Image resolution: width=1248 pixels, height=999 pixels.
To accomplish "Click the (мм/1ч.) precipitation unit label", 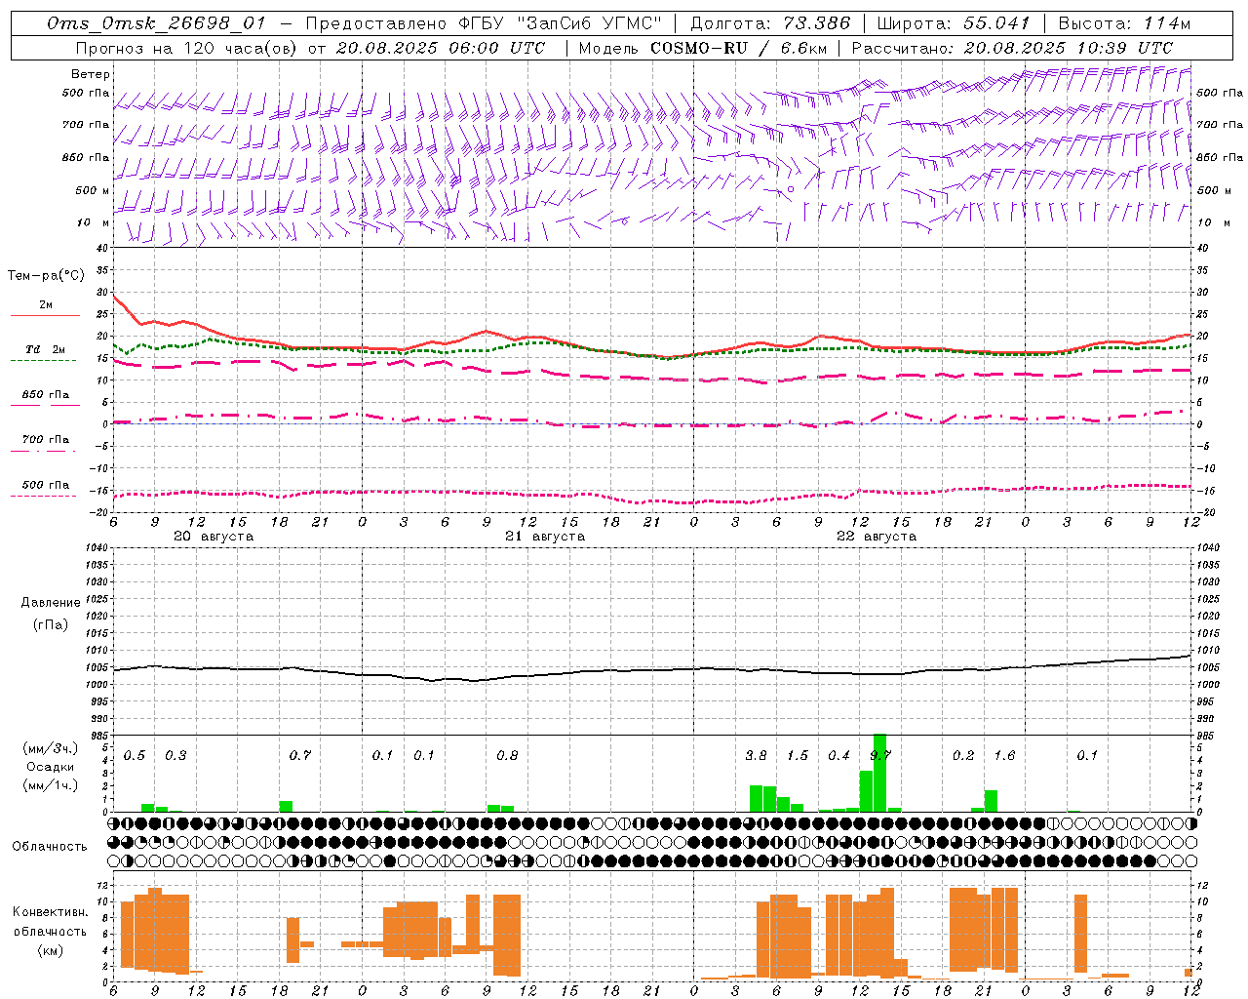I will (51, 785).
